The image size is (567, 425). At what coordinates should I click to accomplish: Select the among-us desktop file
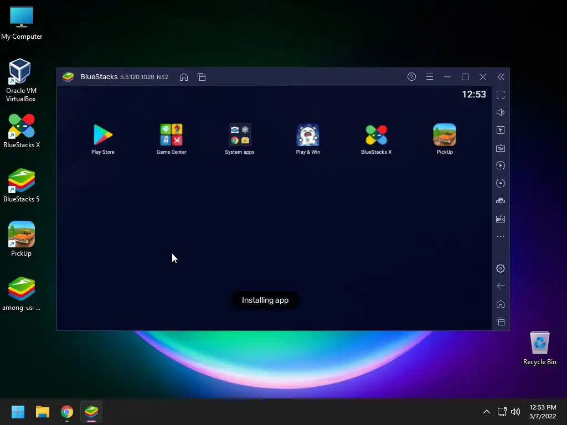pyautogui.click(x=22, y=293)
